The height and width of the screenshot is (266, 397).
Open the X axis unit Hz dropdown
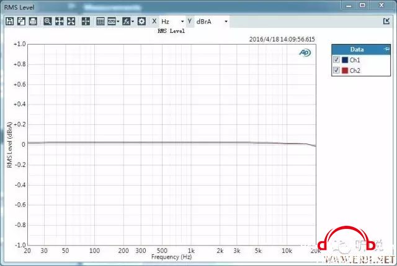point(172,22)
